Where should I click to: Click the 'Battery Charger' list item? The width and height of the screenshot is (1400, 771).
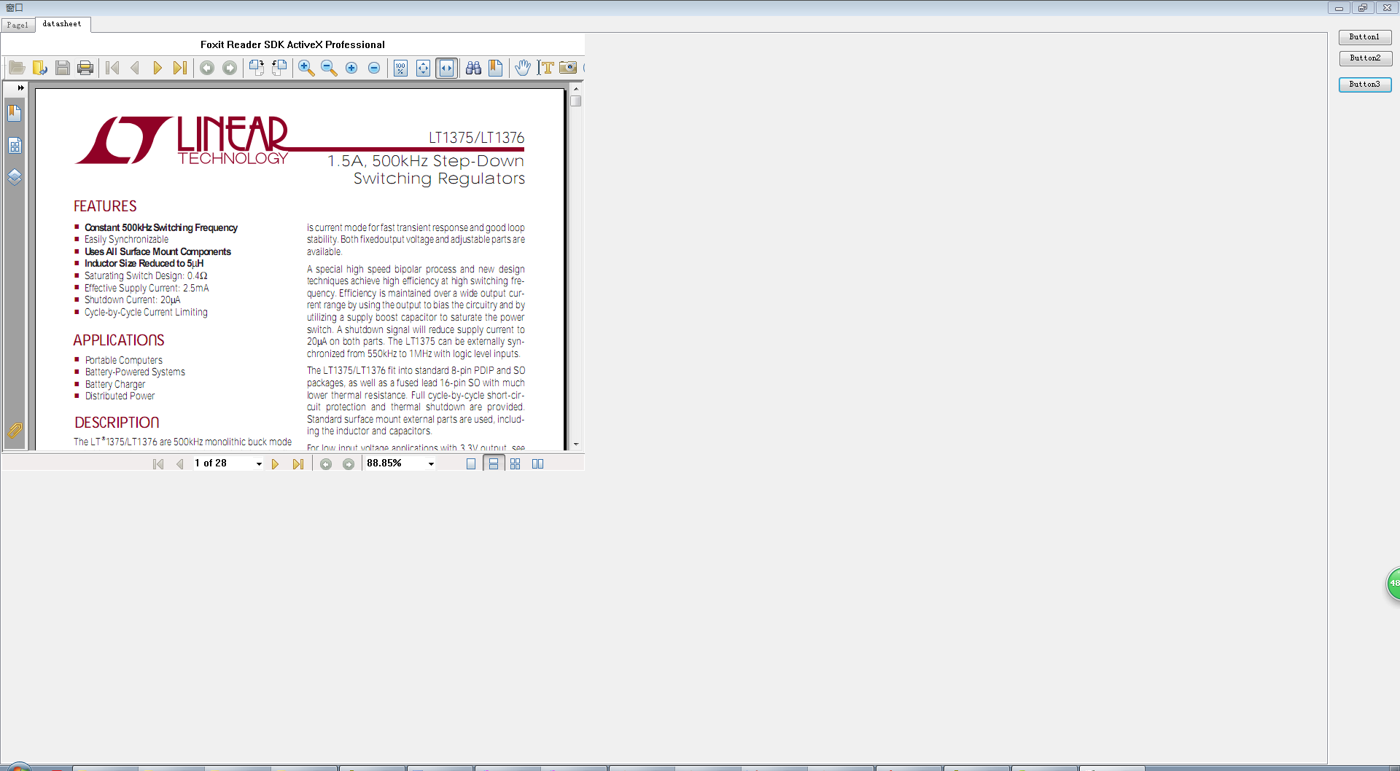115,384
